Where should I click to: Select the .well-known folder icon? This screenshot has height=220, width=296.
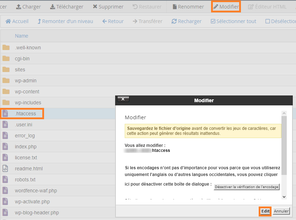[x=6, y=48]
